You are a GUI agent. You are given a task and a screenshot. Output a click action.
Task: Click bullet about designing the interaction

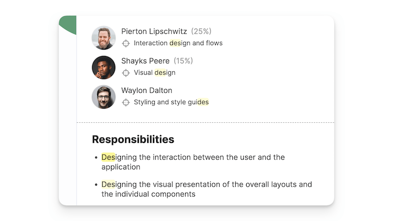coord(193,162)
